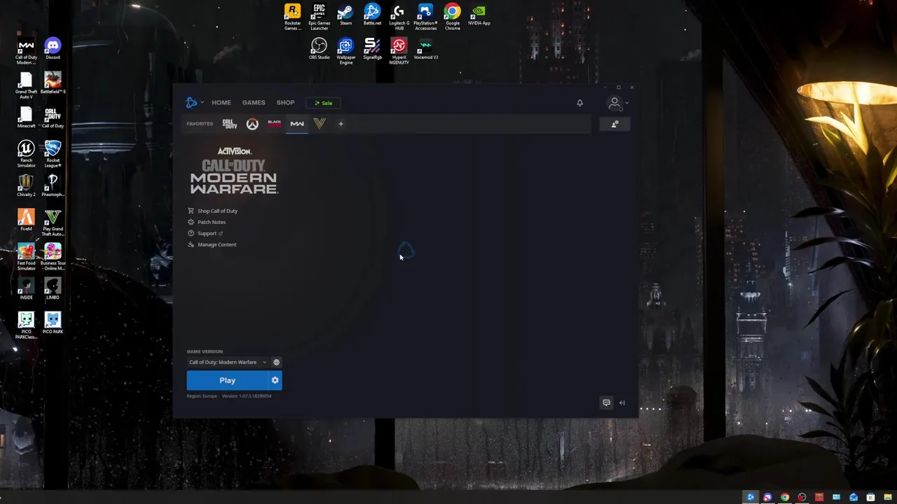Expand the Game Version dropdown
Screen dimensions: 897x504
pyautogui.click(x=228, y=362)
